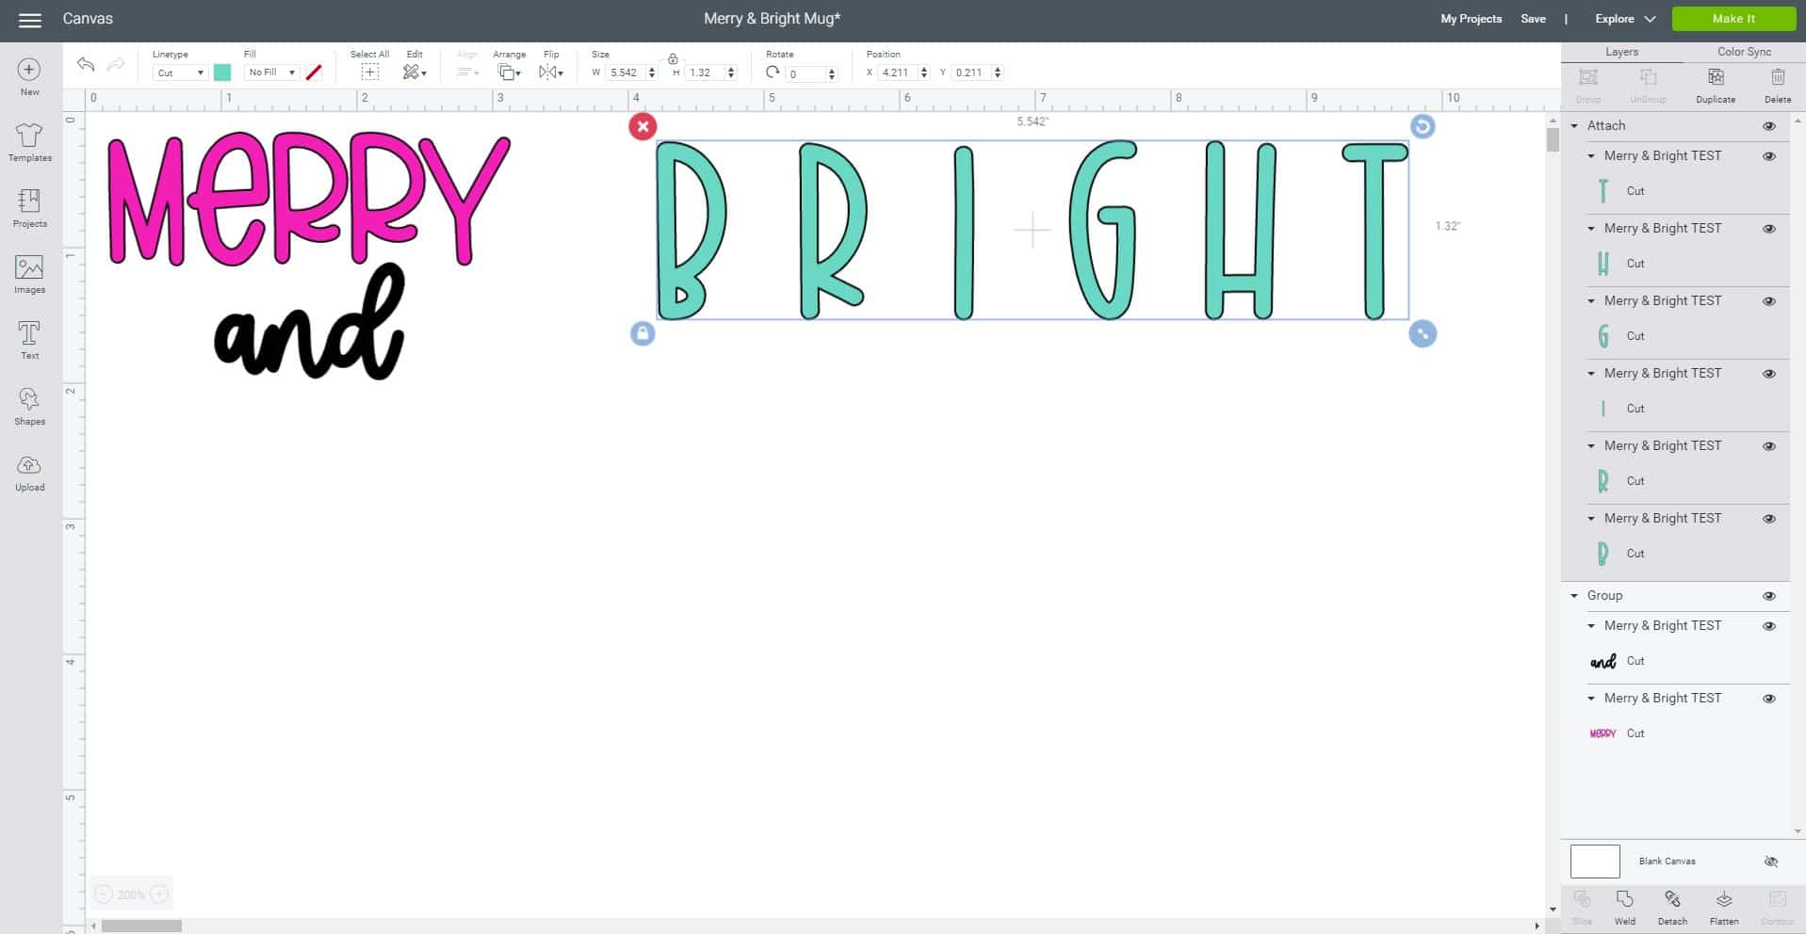Click the rotate handle on BRIGHT selection
Screen dimensions: 1806x934
coord(1423,126)
